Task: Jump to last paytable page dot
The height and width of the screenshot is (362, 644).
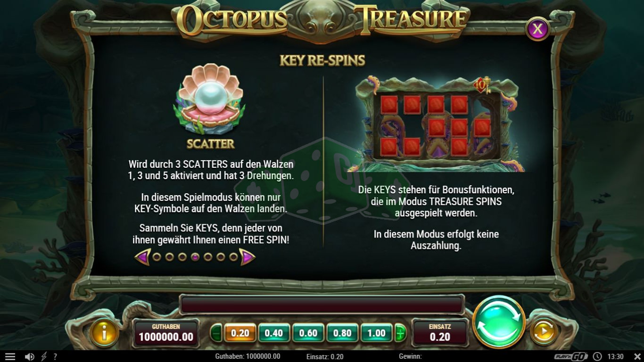Action: (233, 257)
